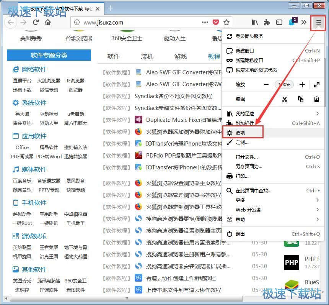Open 火狐浏览器管理浏览器书签教程 article
This screenshot has height=305, width=329.
(x=184, y=195)
